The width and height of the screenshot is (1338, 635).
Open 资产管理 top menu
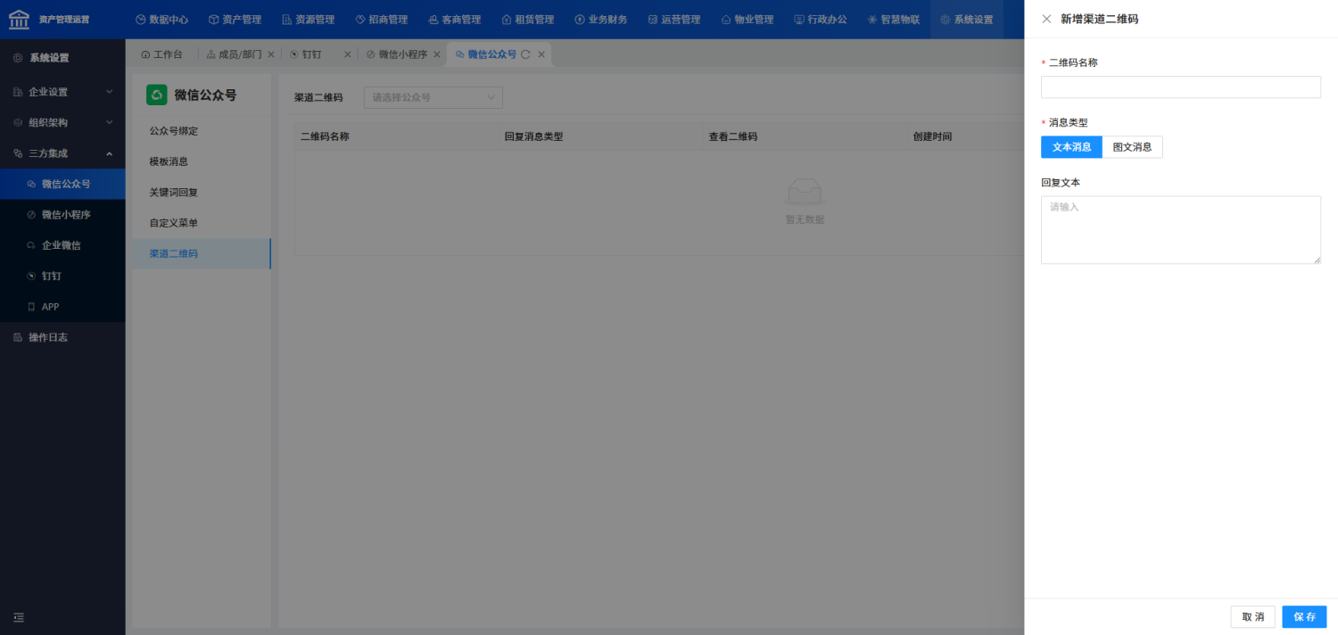[235, 20]
